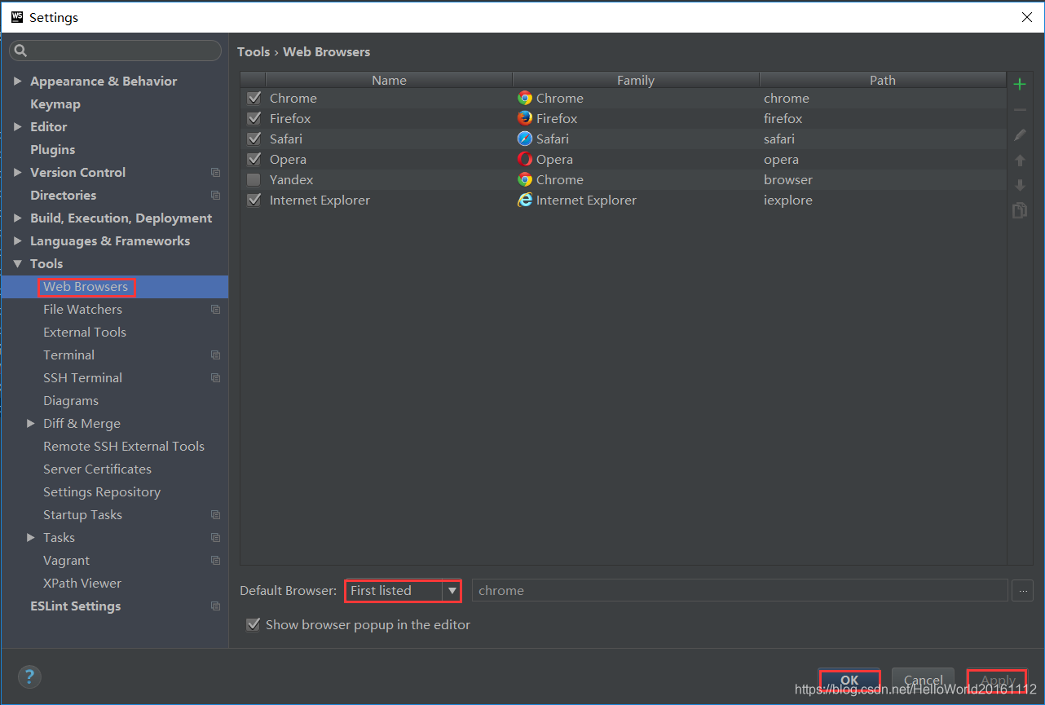Click the Opera family icon
Viewport: 1045px width, 705px height.
pos(525,159)
